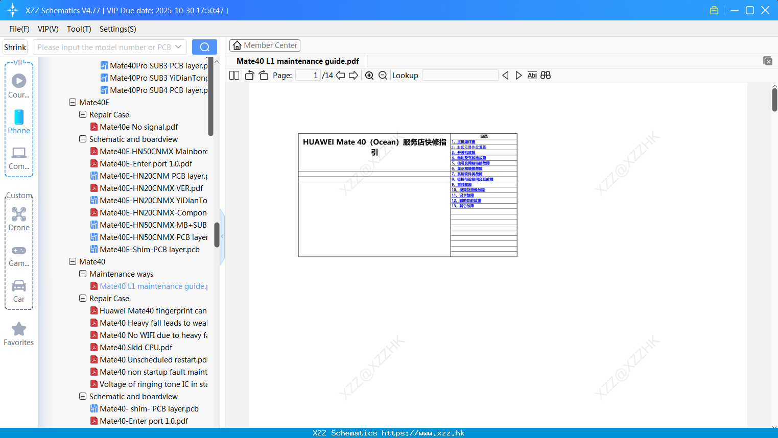Open the Drone category
778x438 pixels.
[x=19, y=219]
